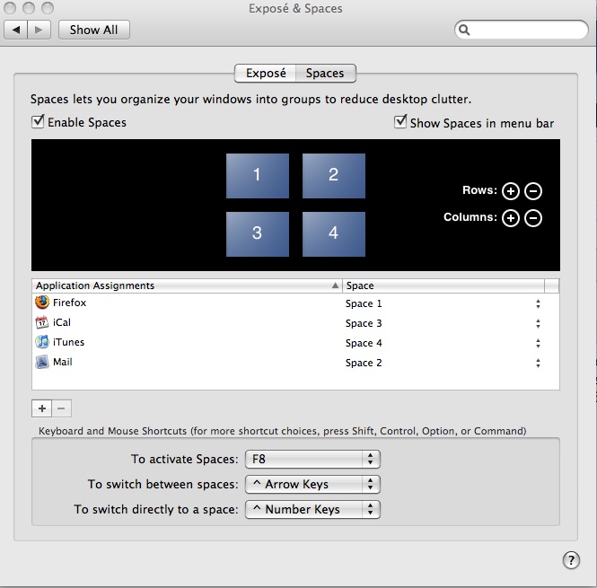Click the magnifying glass search icon
The image size is (597, 588).
464,30
